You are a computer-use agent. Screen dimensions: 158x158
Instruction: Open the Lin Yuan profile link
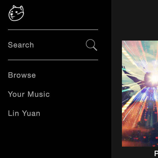[x=24, y=113]
